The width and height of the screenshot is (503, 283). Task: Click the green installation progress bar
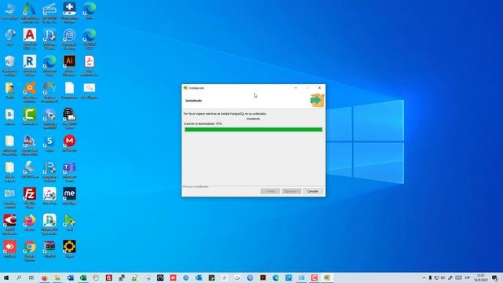(253, 130)
